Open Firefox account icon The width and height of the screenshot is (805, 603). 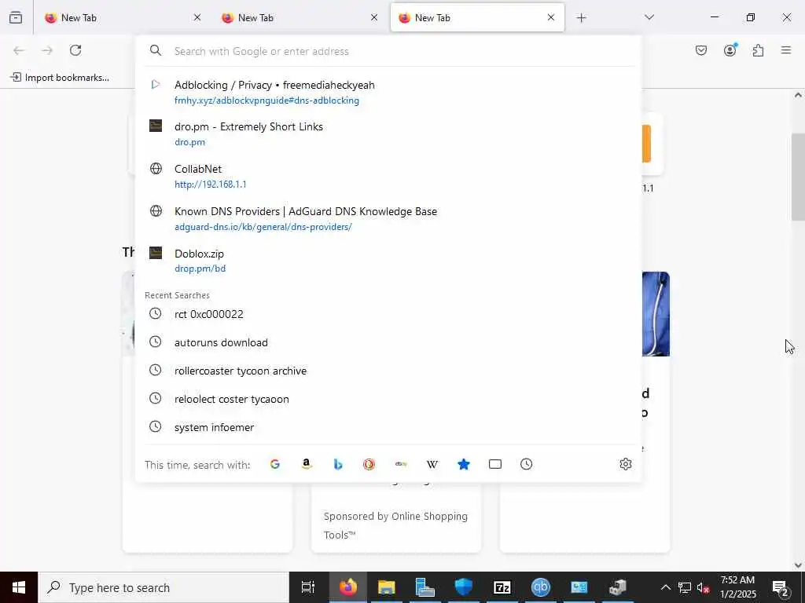(730, 50)
